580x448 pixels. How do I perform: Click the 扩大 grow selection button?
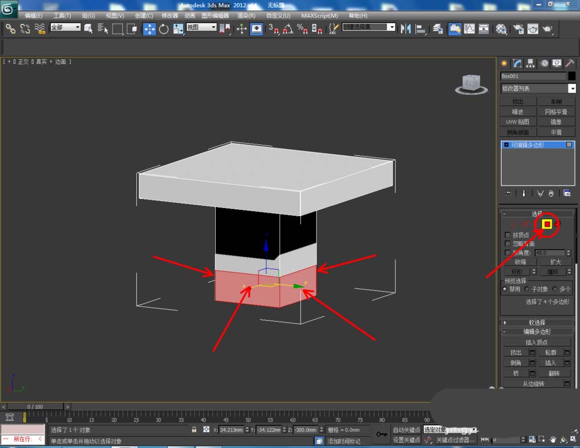click(x=556, y=262)
